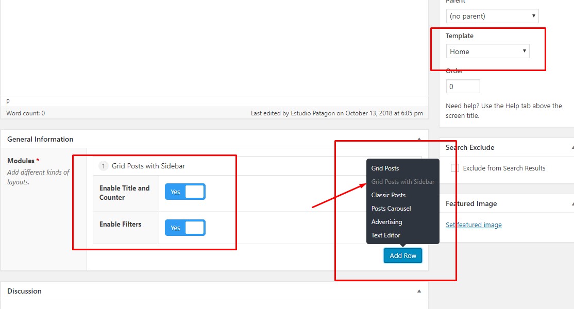Image resolution: width=574 pixels, height=309 pixels.
Task: Click the Grid Posts with Sidebar row header
Action: click(148, 166)
